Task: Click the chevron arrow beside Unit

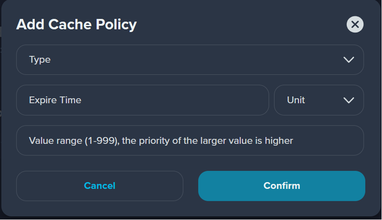Action: pos(348,100)
